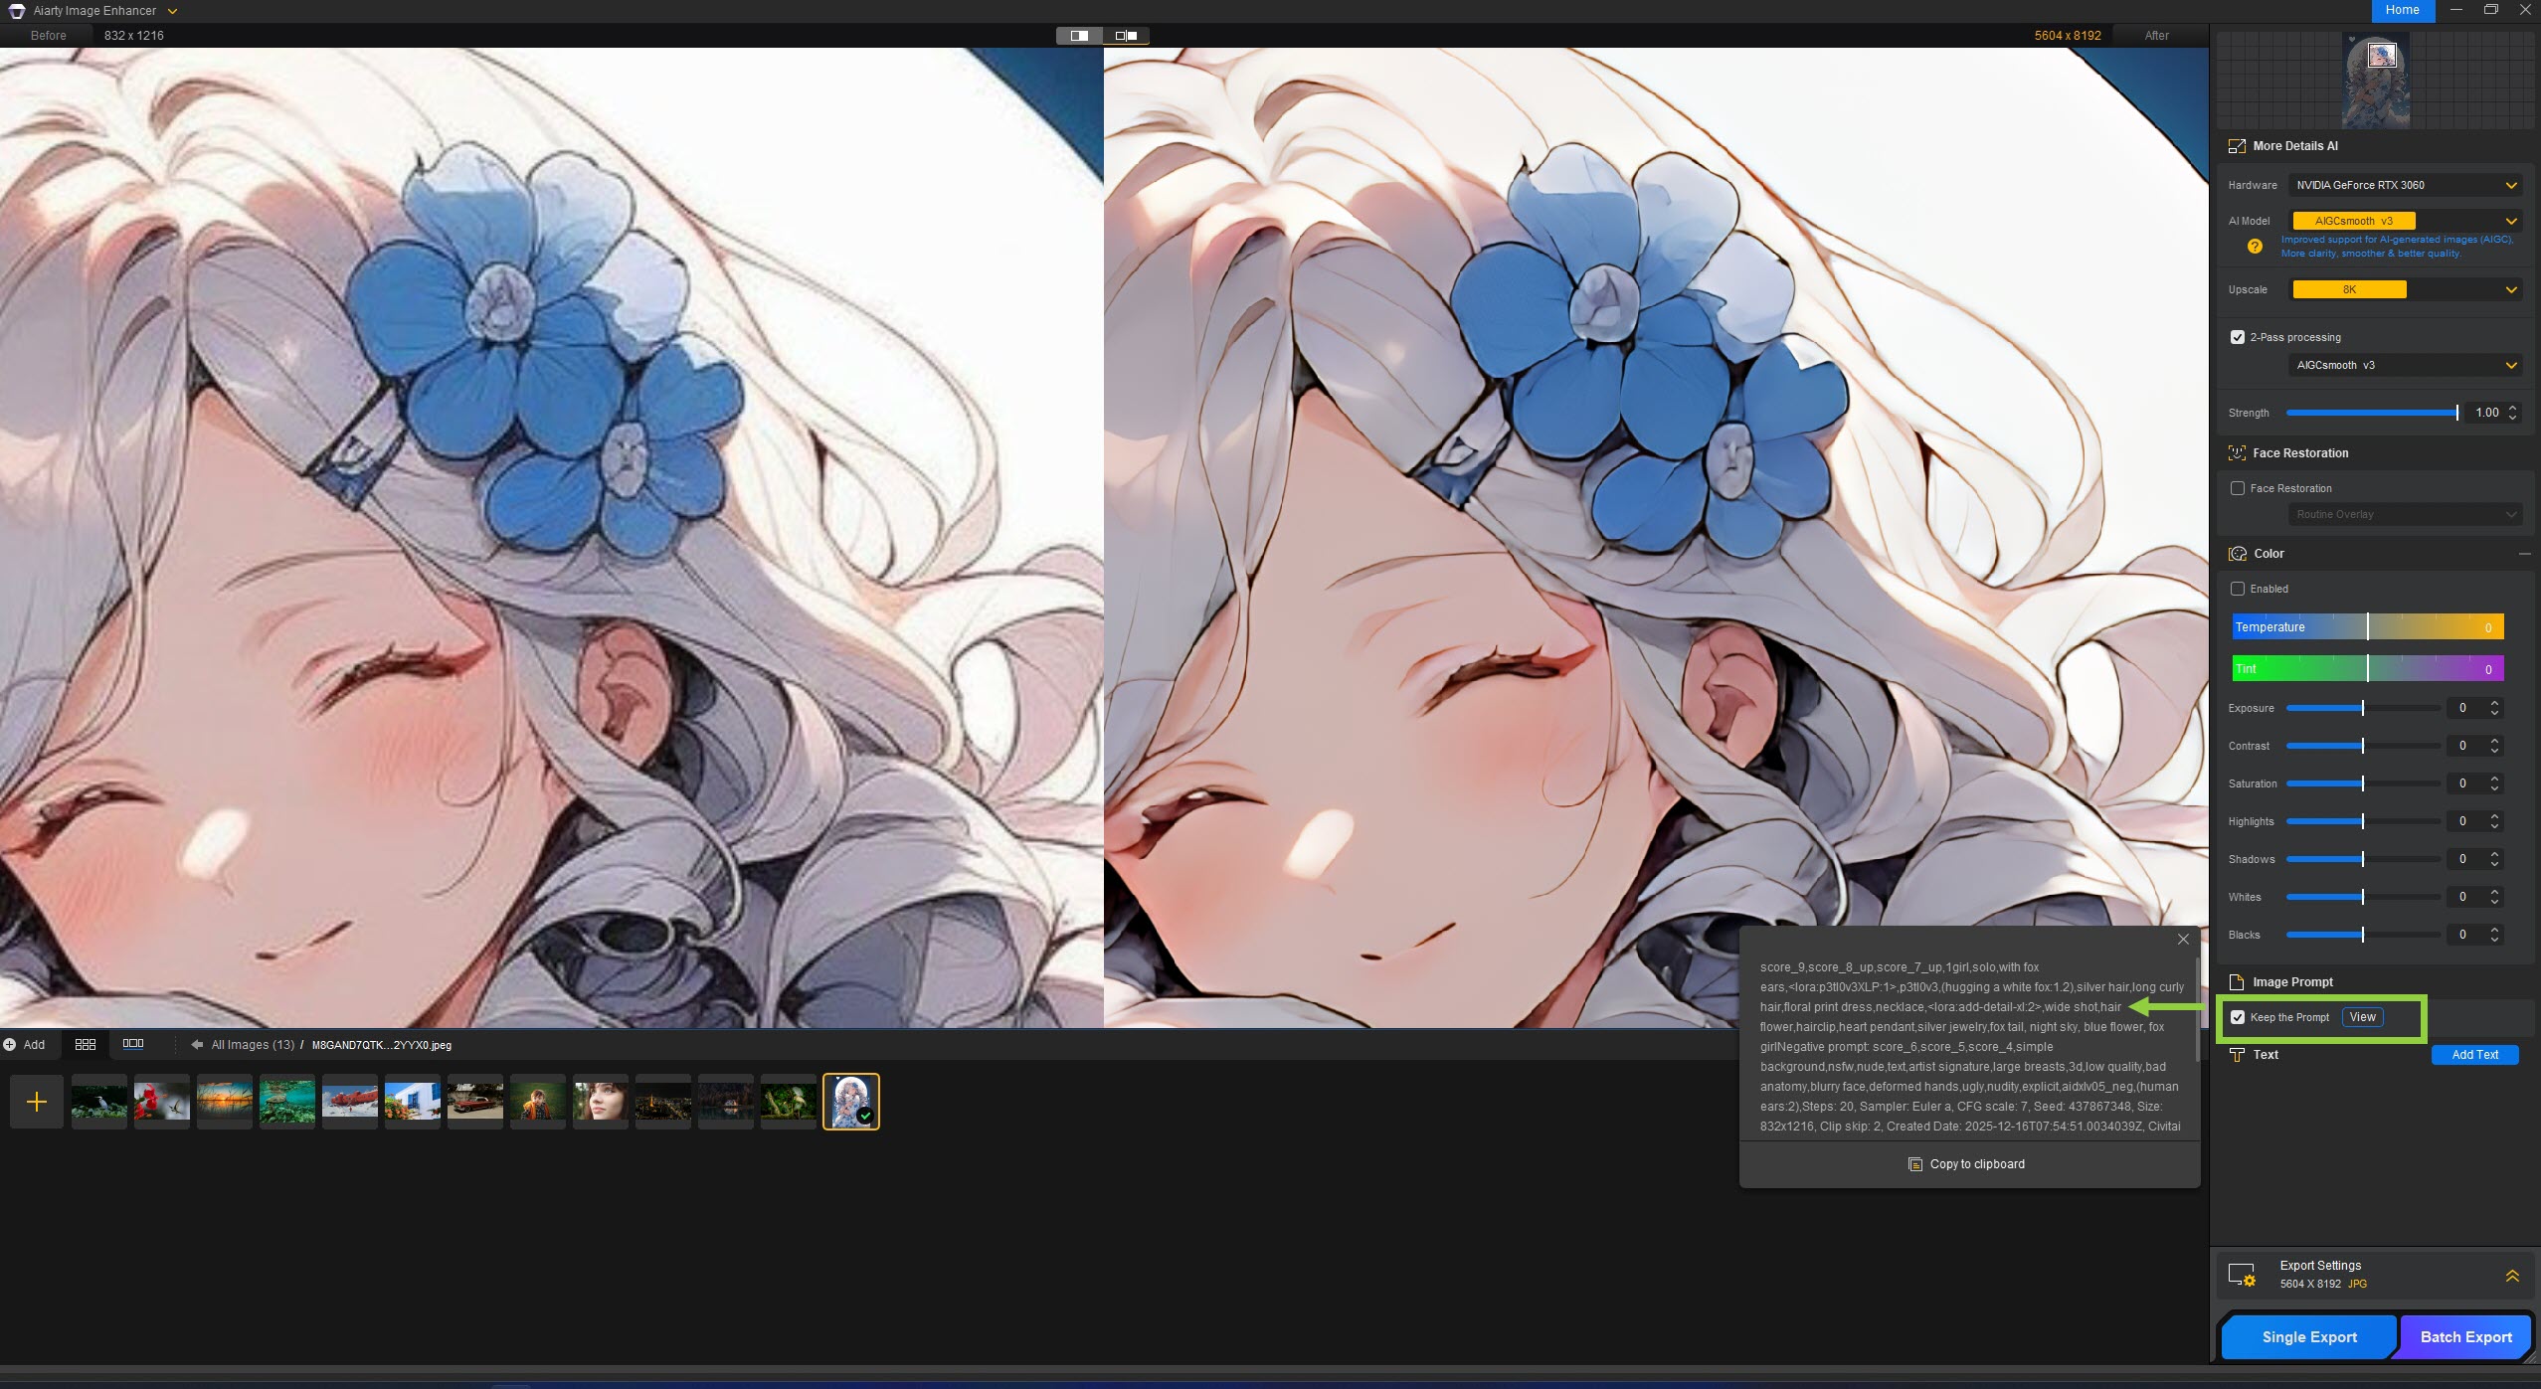The width and height of the screenshot is (2541, 1389).
Task: Switch to side-by-side split compare view
Action: [1126, 36]
